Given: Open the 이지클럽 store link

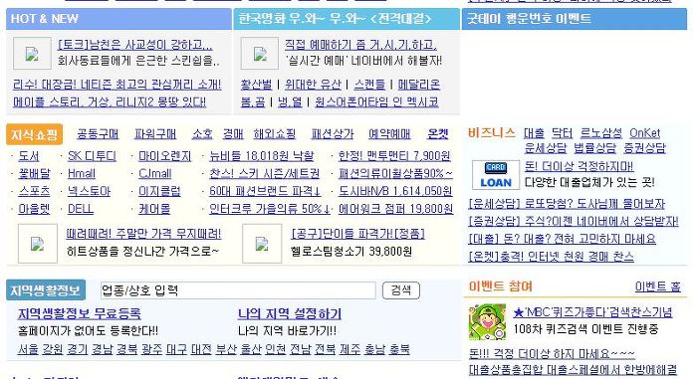Looking at the screenshot, I should pos(159,191).
